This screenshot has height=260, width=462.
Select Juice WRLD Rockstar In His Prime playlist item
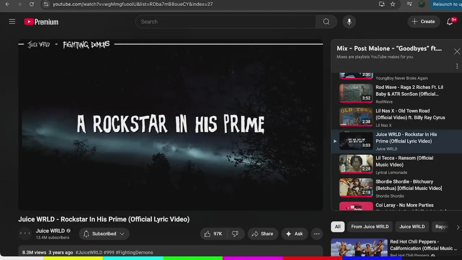(x=396, y=141)
